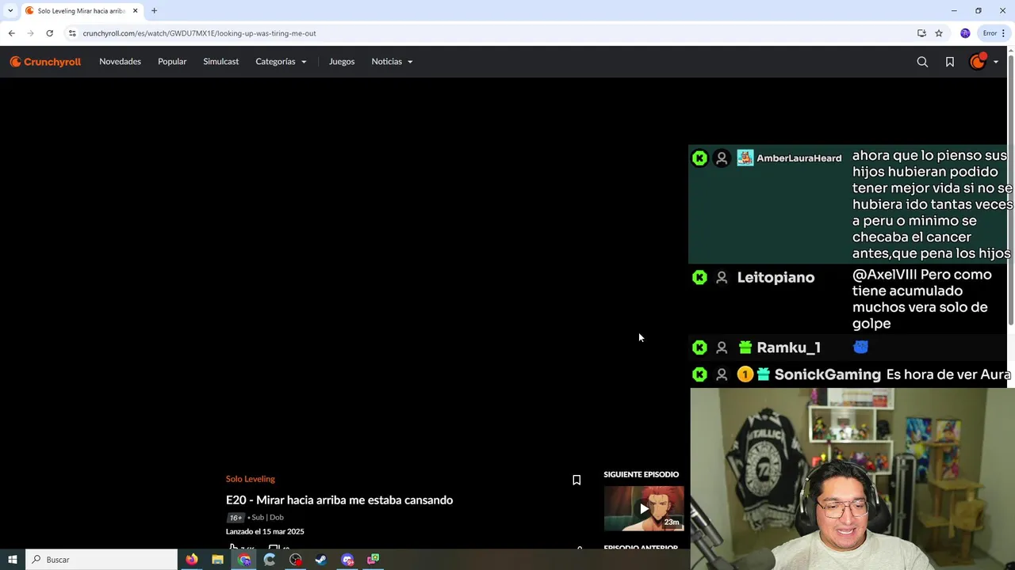Click AmberLauraHeard chat username
1015x570 pixels.
coord(799,158)
